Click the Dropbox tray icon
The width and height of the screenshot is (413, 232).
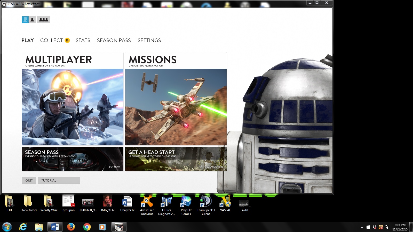point(375,227)
